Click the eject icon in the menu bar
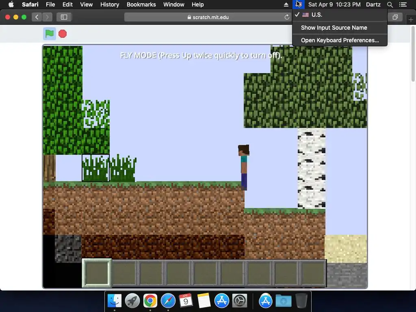Viewport: 416px width, 312px height. coord(286,4)
